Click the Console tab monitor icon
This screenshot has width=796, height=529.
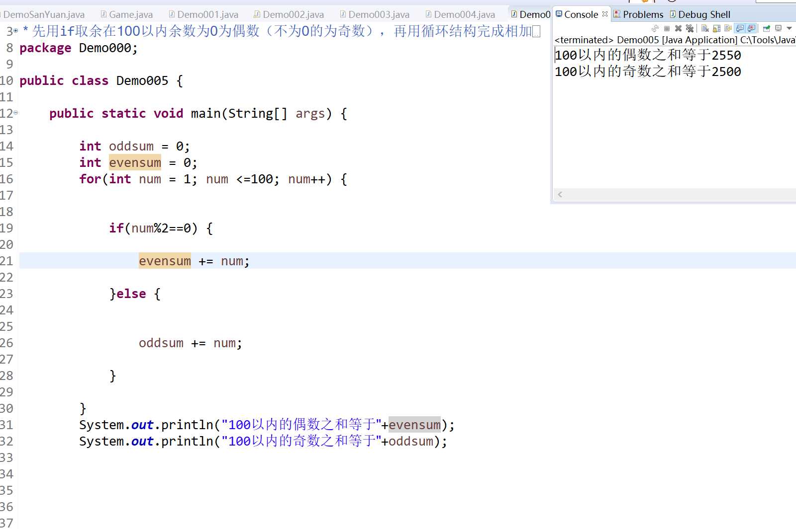[x=559, y=14]
